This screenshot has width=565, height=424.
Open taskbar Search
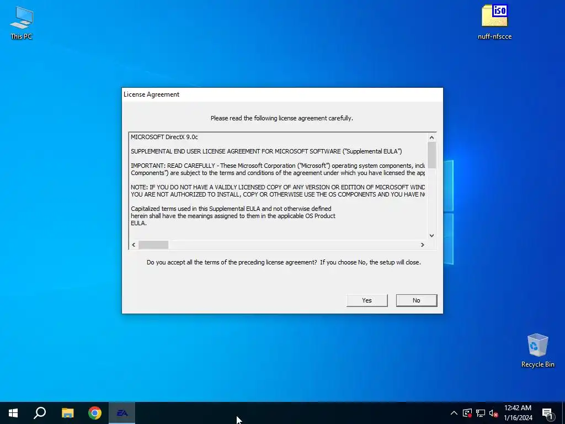[x=40, y=413]
